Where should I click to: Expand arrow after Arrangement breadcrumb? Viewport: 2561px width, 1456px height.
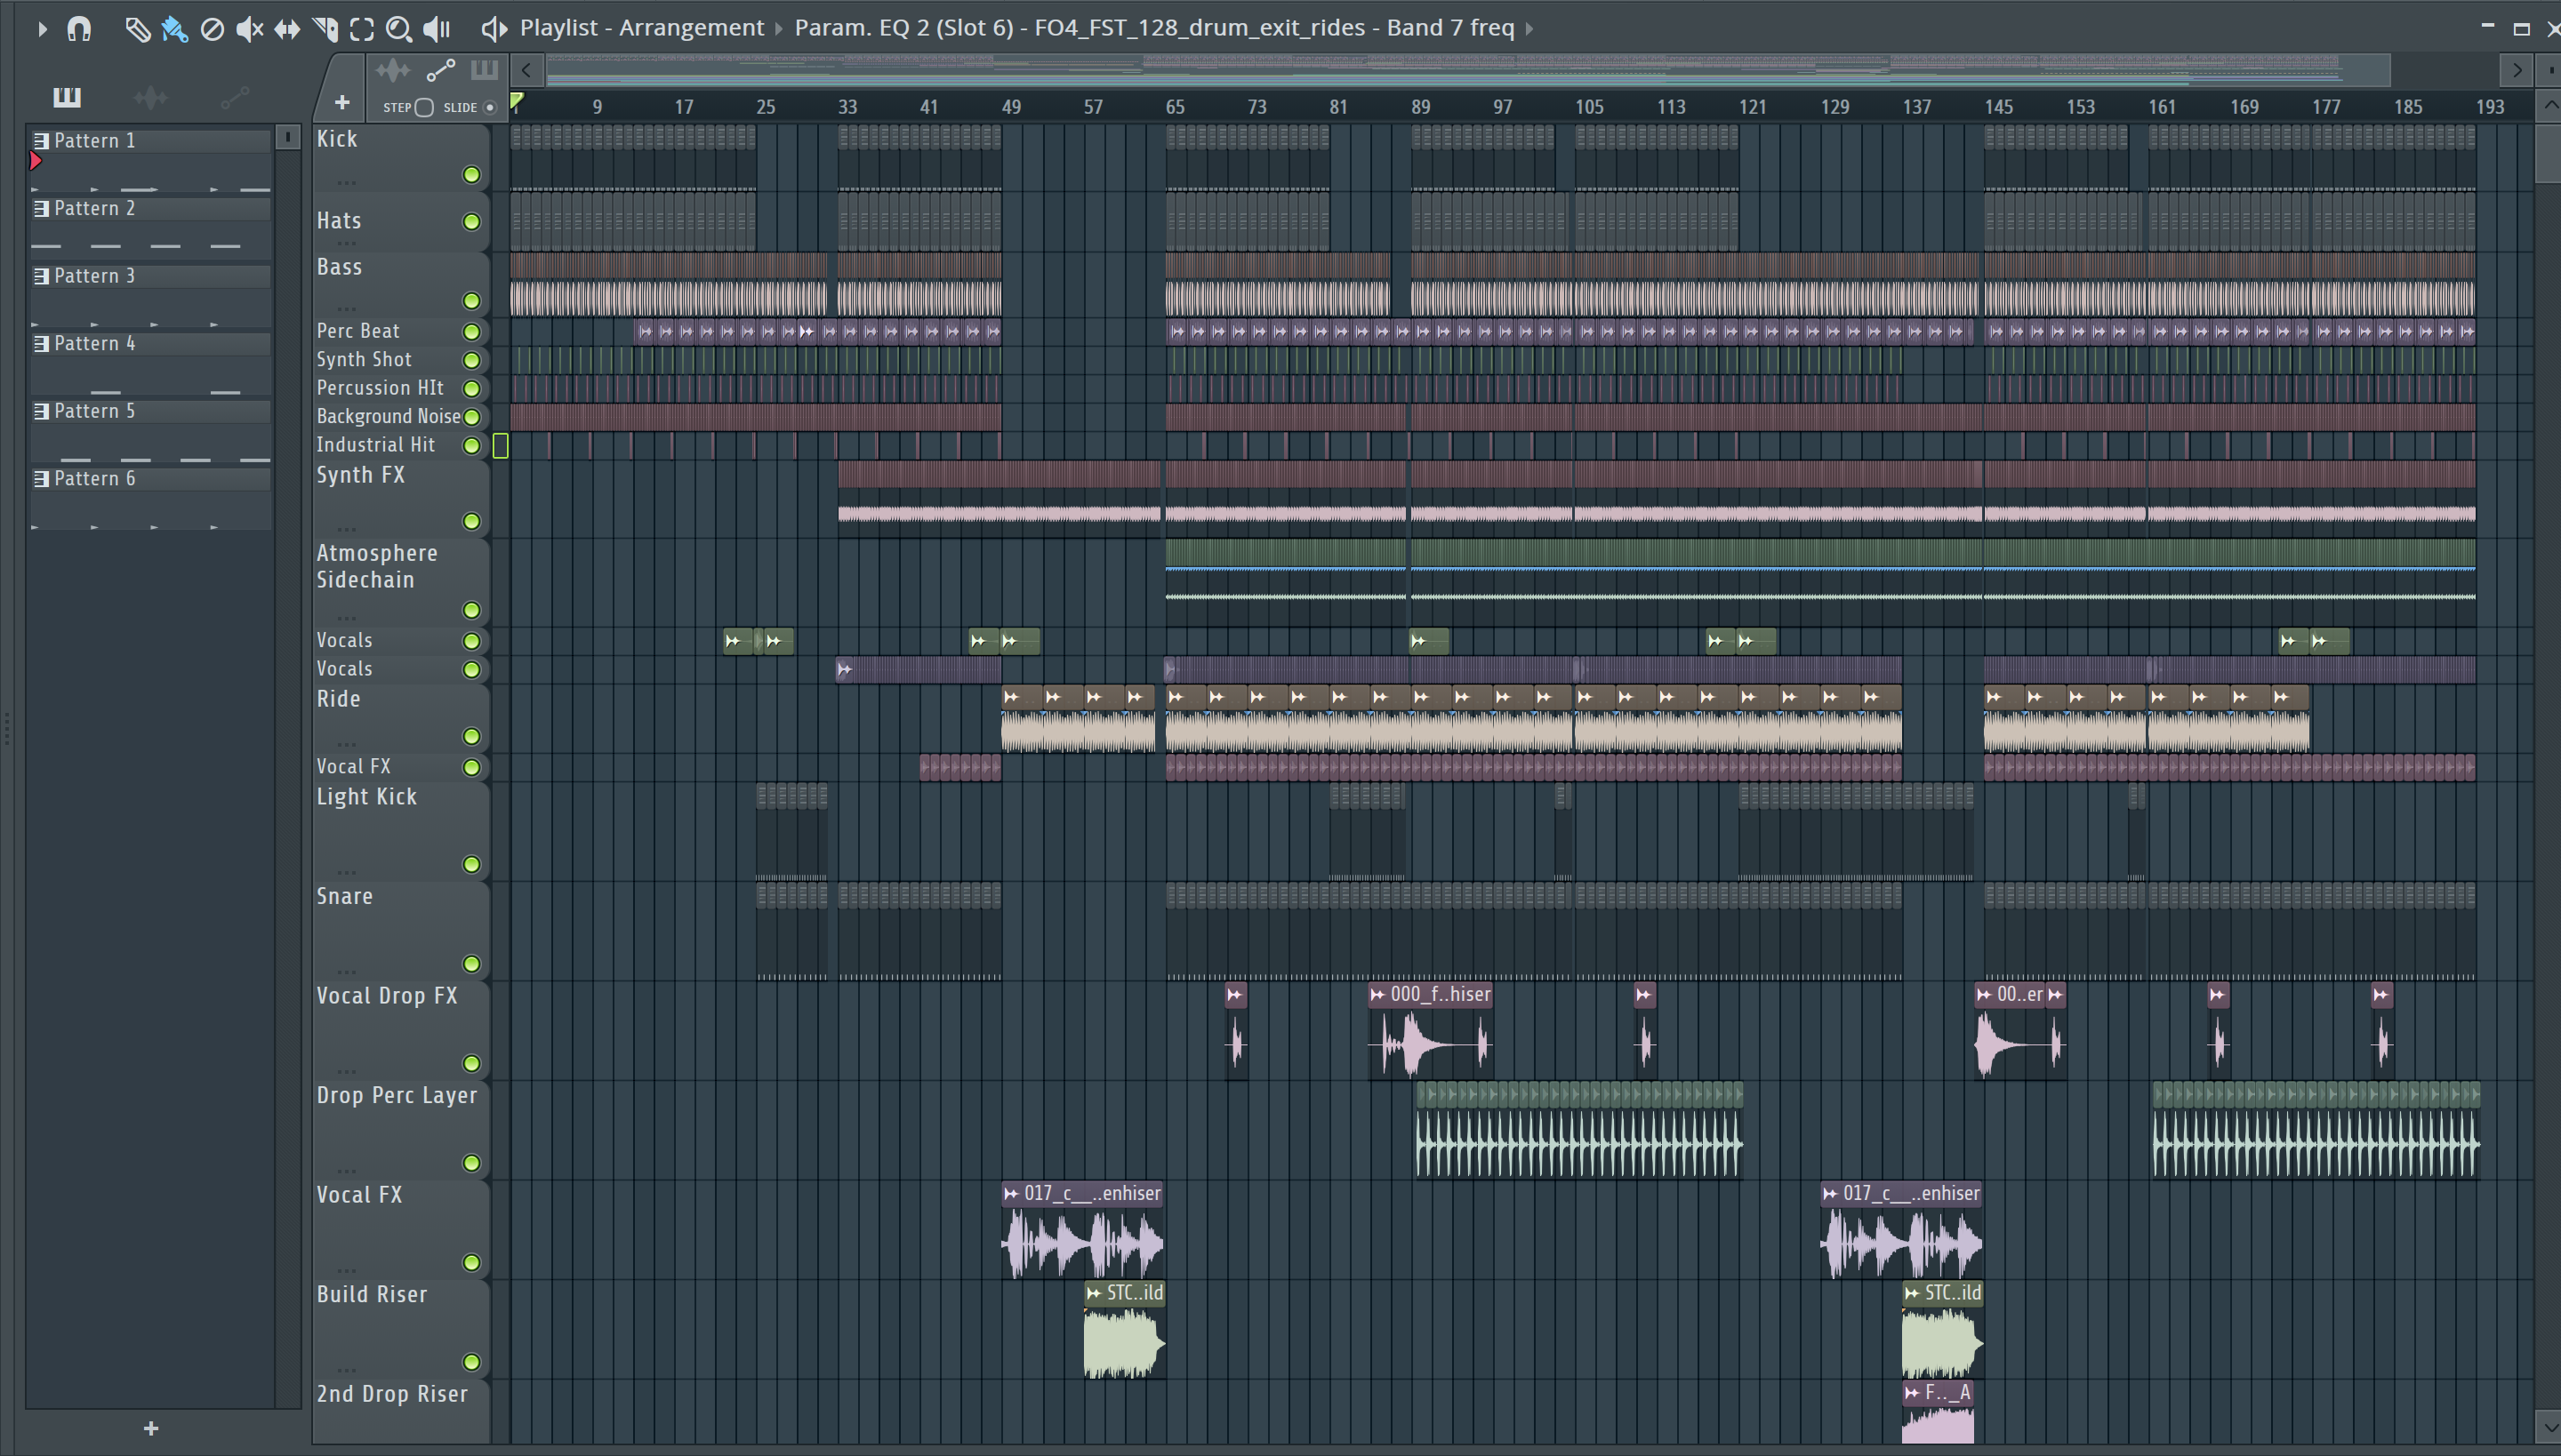tap(779, 29)
